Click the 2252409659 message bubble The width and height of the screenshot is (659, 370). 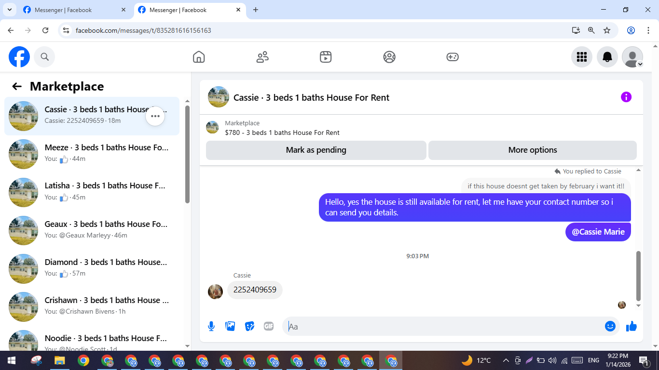point(255,290)
